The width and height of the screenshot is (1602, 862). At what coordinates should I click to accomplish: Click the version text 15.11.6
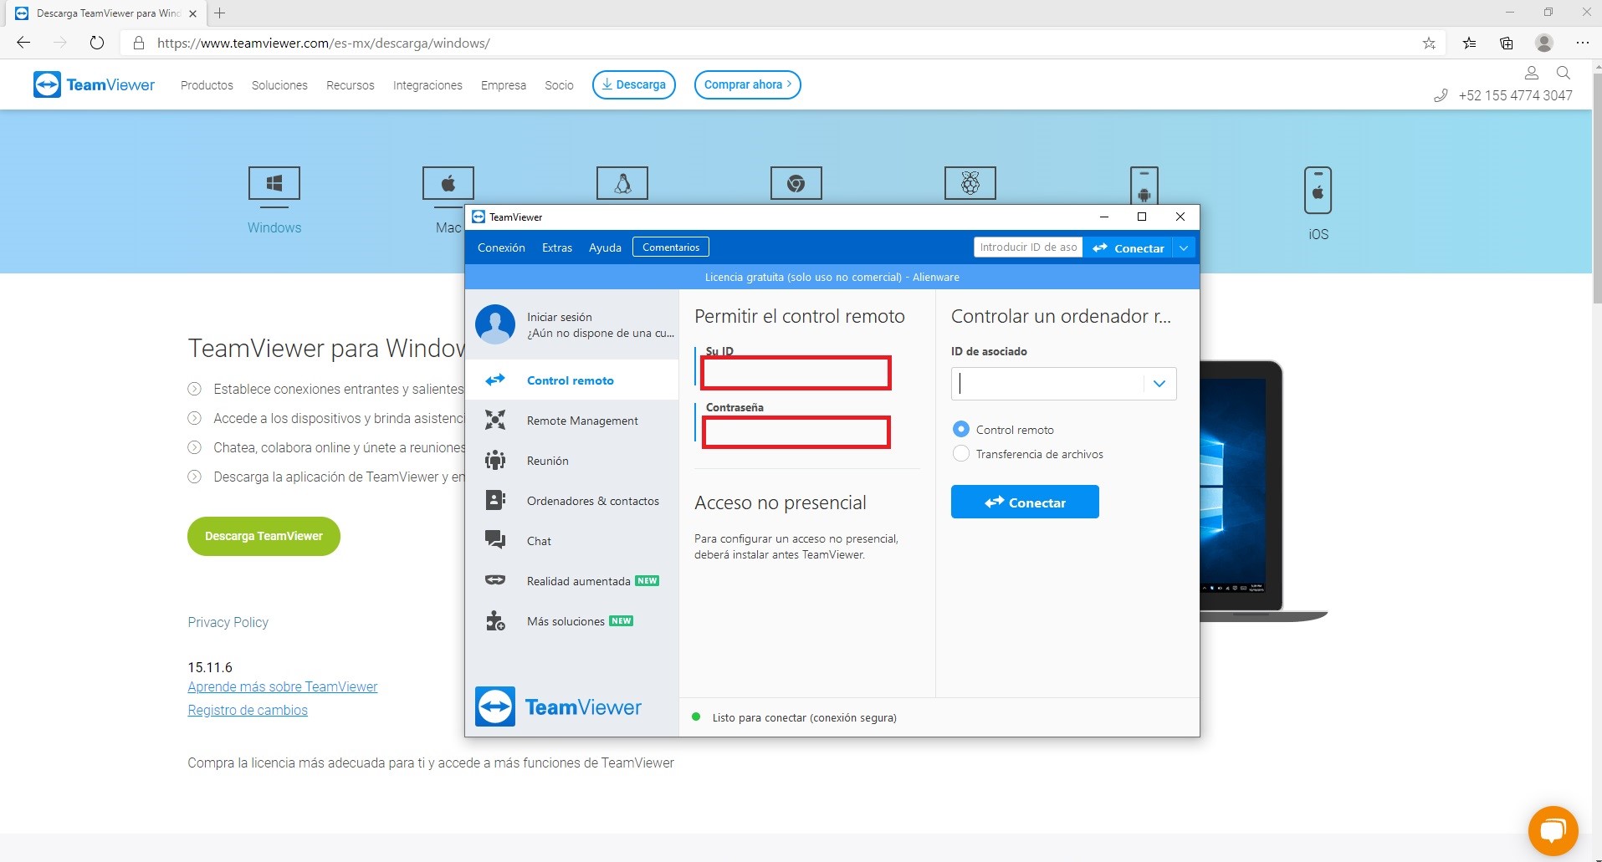[x=210, y=667]
